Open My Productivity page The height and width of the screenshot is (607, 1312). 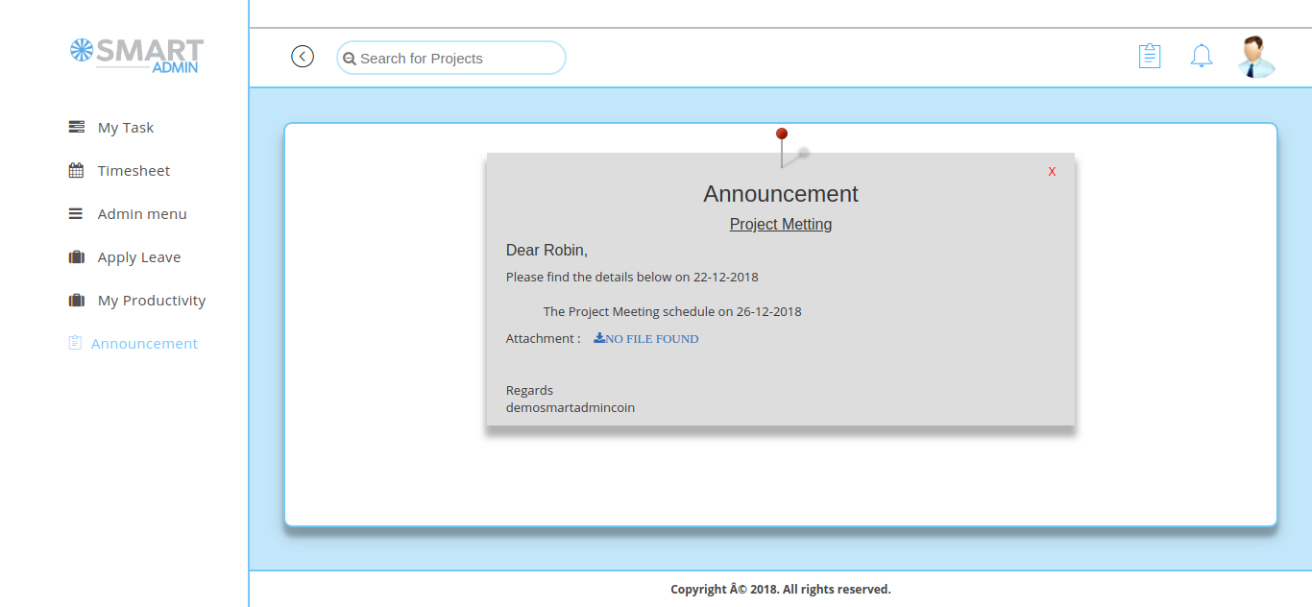(x=152, y=300)
